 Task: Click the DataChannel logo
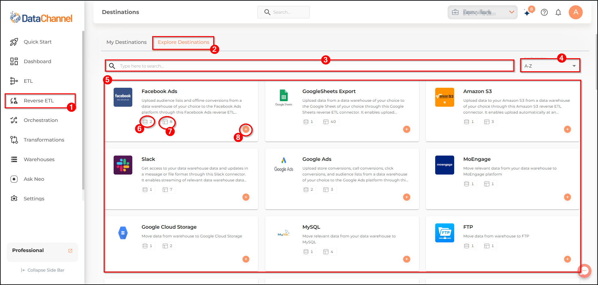(41, 18)
